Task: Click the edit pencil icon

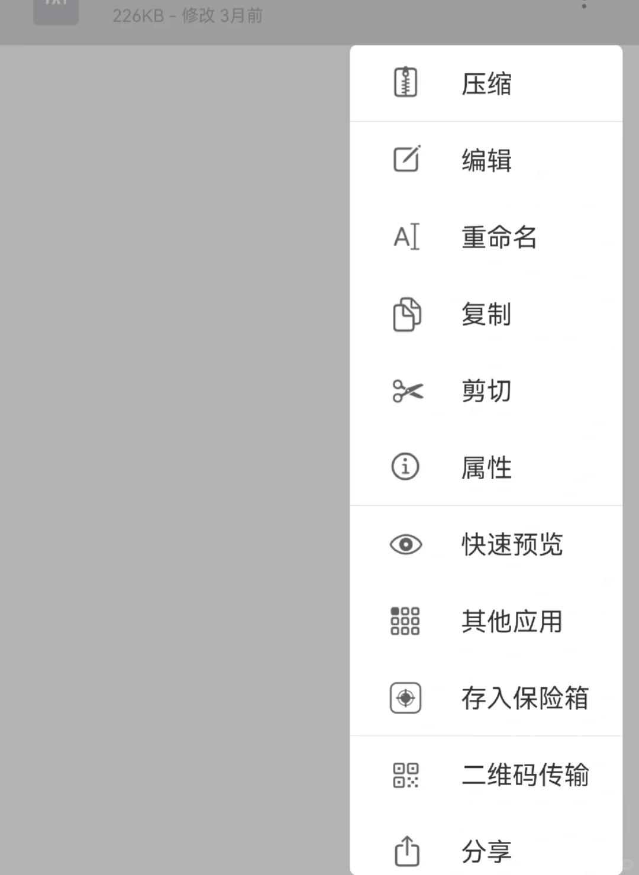Action: 407,159
